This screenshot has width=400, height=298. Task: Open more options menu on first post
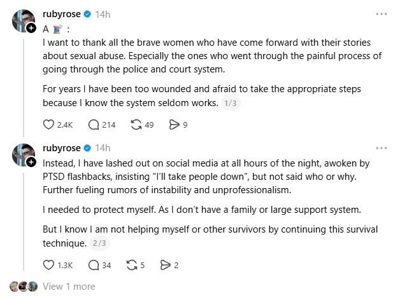tap(381, 13)
